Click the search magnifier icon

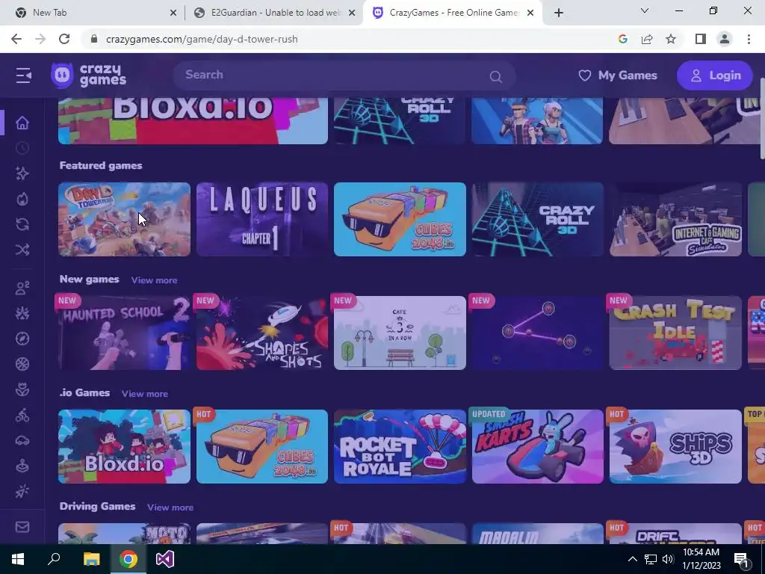click(496, 77)
